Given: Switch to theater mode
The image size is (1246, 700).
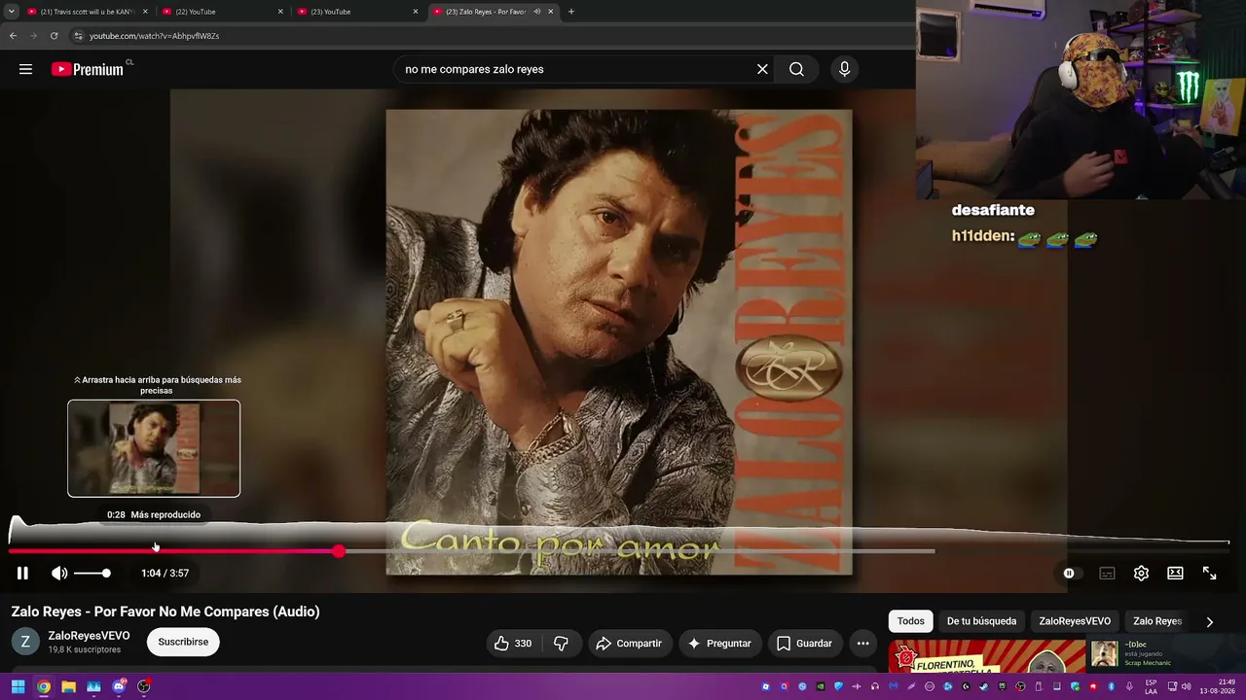Looking at the screenshot, I should (1175, 574).
